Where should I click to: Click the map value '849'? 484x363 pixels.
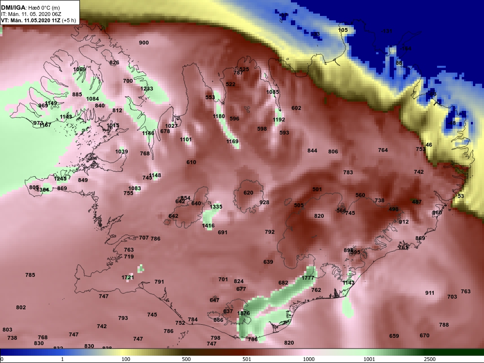click(x=83, y=180)
